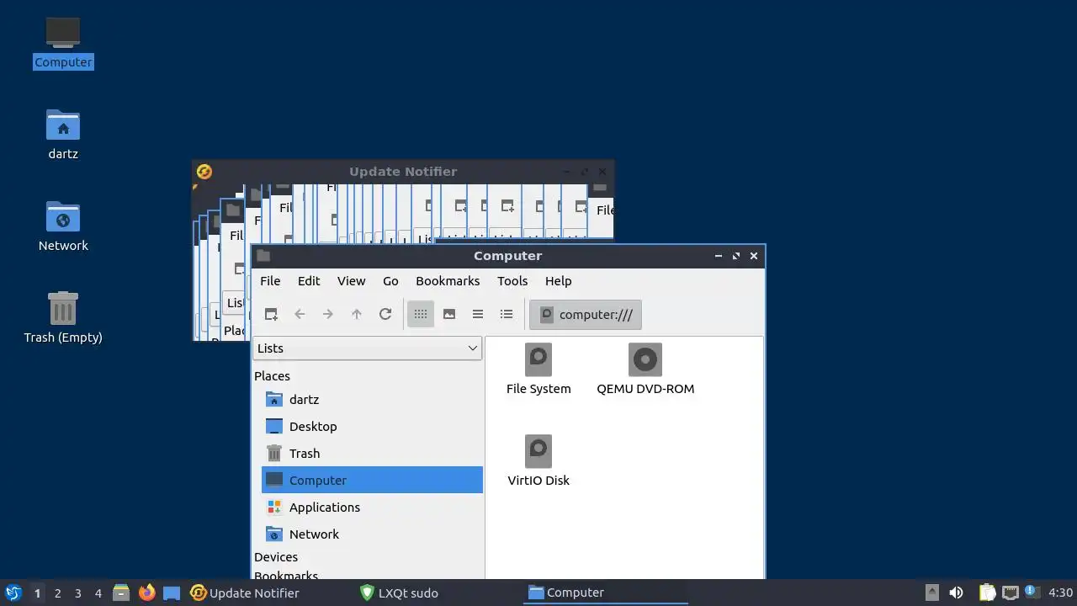Click Update Notifier window title icon

pyautogui.click(x=204, y=172)
